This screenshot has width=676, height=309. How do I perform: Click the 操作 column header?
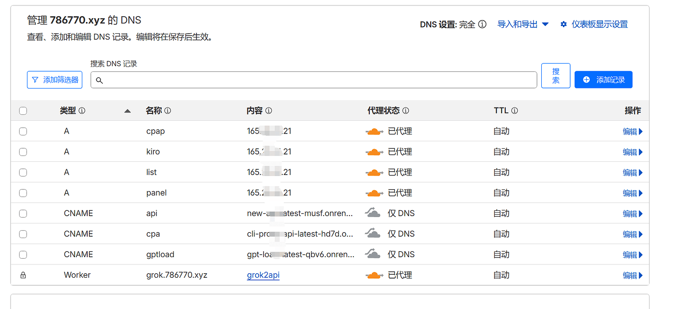pos(633,111)
